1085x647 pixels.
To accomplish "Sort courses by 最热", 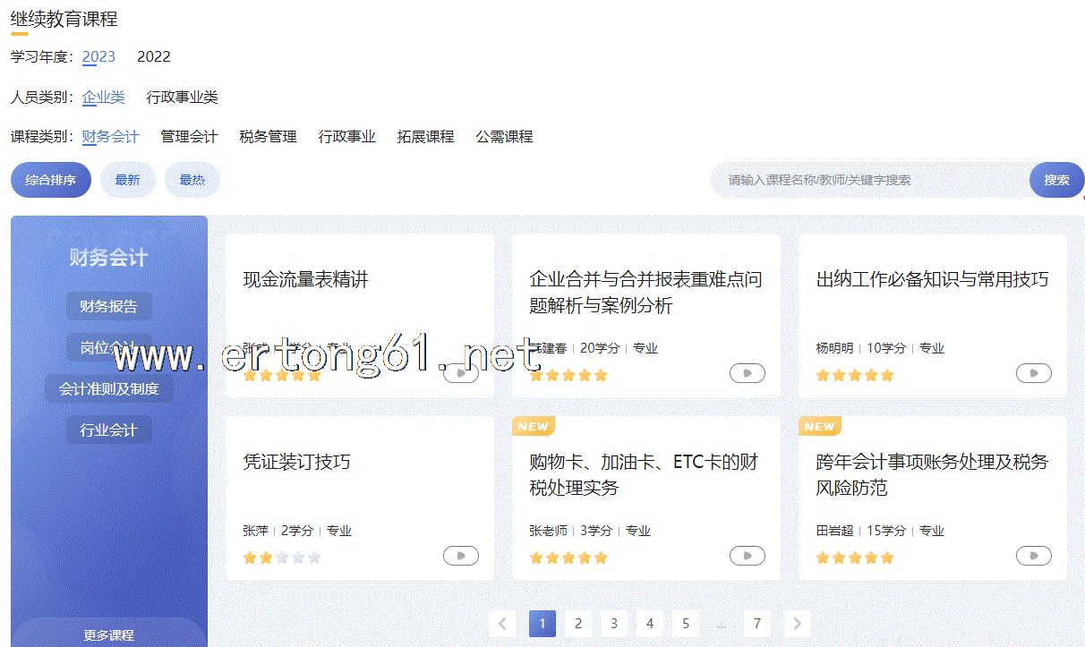I will [x=192, y=180].
